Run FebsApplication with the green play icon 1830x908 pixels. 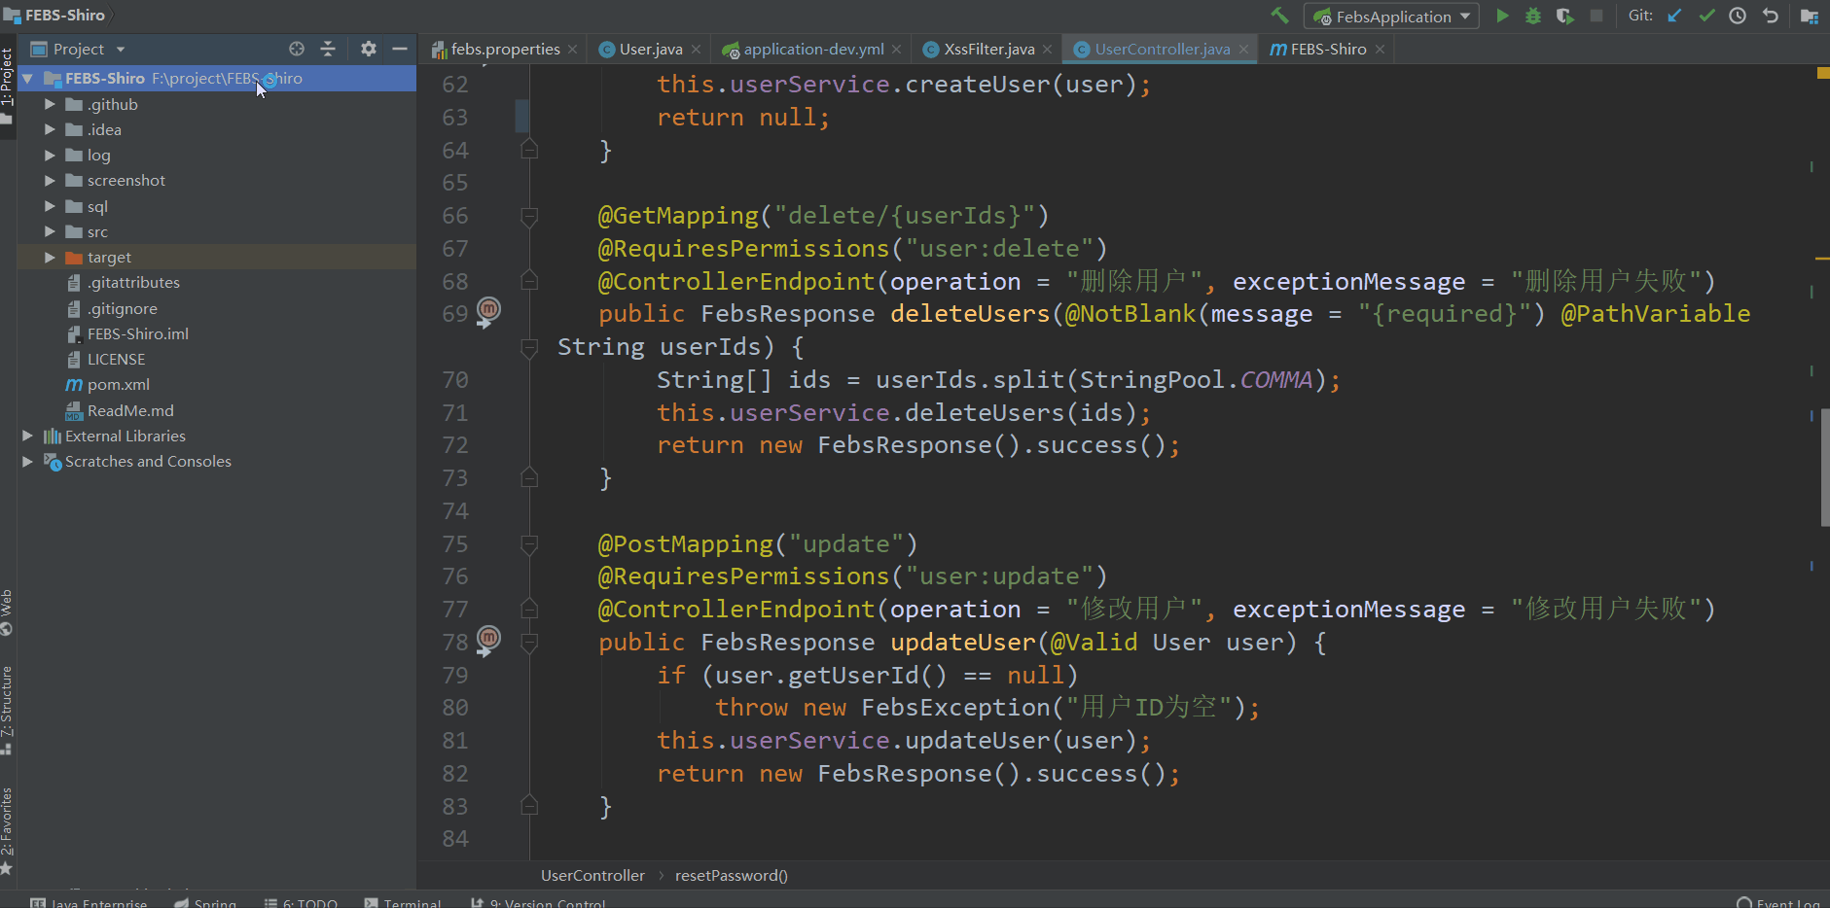[x=1502, y=16]
